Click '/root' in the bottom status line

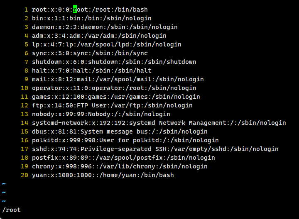coord(11,210)
